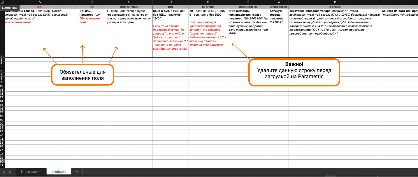Screen dimensions: 418x177
Task: Click the next sheet navigation arrow
Action: 10,172
